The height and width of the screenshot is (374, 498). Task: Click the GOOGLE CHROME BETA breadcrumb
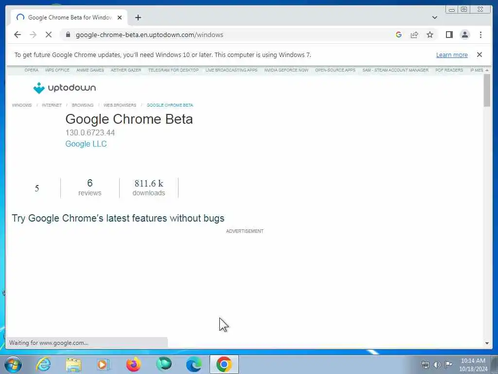click(170, 105)
